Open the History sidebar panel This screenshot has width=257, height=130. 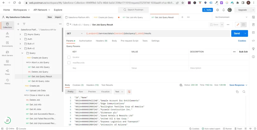pyautogui.click(x=7, y=81)
